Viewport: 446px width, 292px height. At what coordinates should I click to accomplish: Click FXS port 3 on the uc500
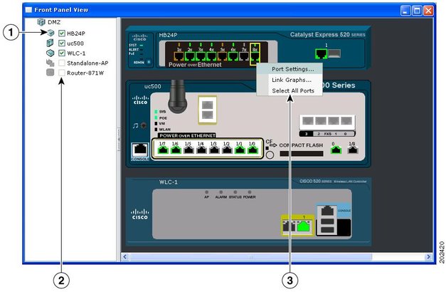click(x=307, y=121)
